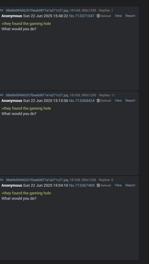Open the jpg filename link above post 713371047
Image resolution: width=149 pixels, height=264 pixels.
pyautogui.click(x=37, y=10)
